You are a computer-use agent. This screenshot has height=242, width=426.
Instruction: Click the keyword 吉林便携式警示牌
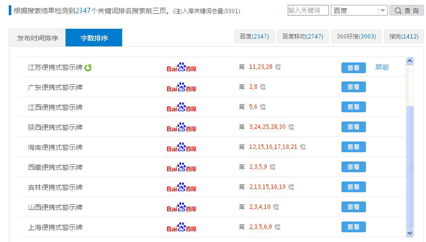click(55, 187)
